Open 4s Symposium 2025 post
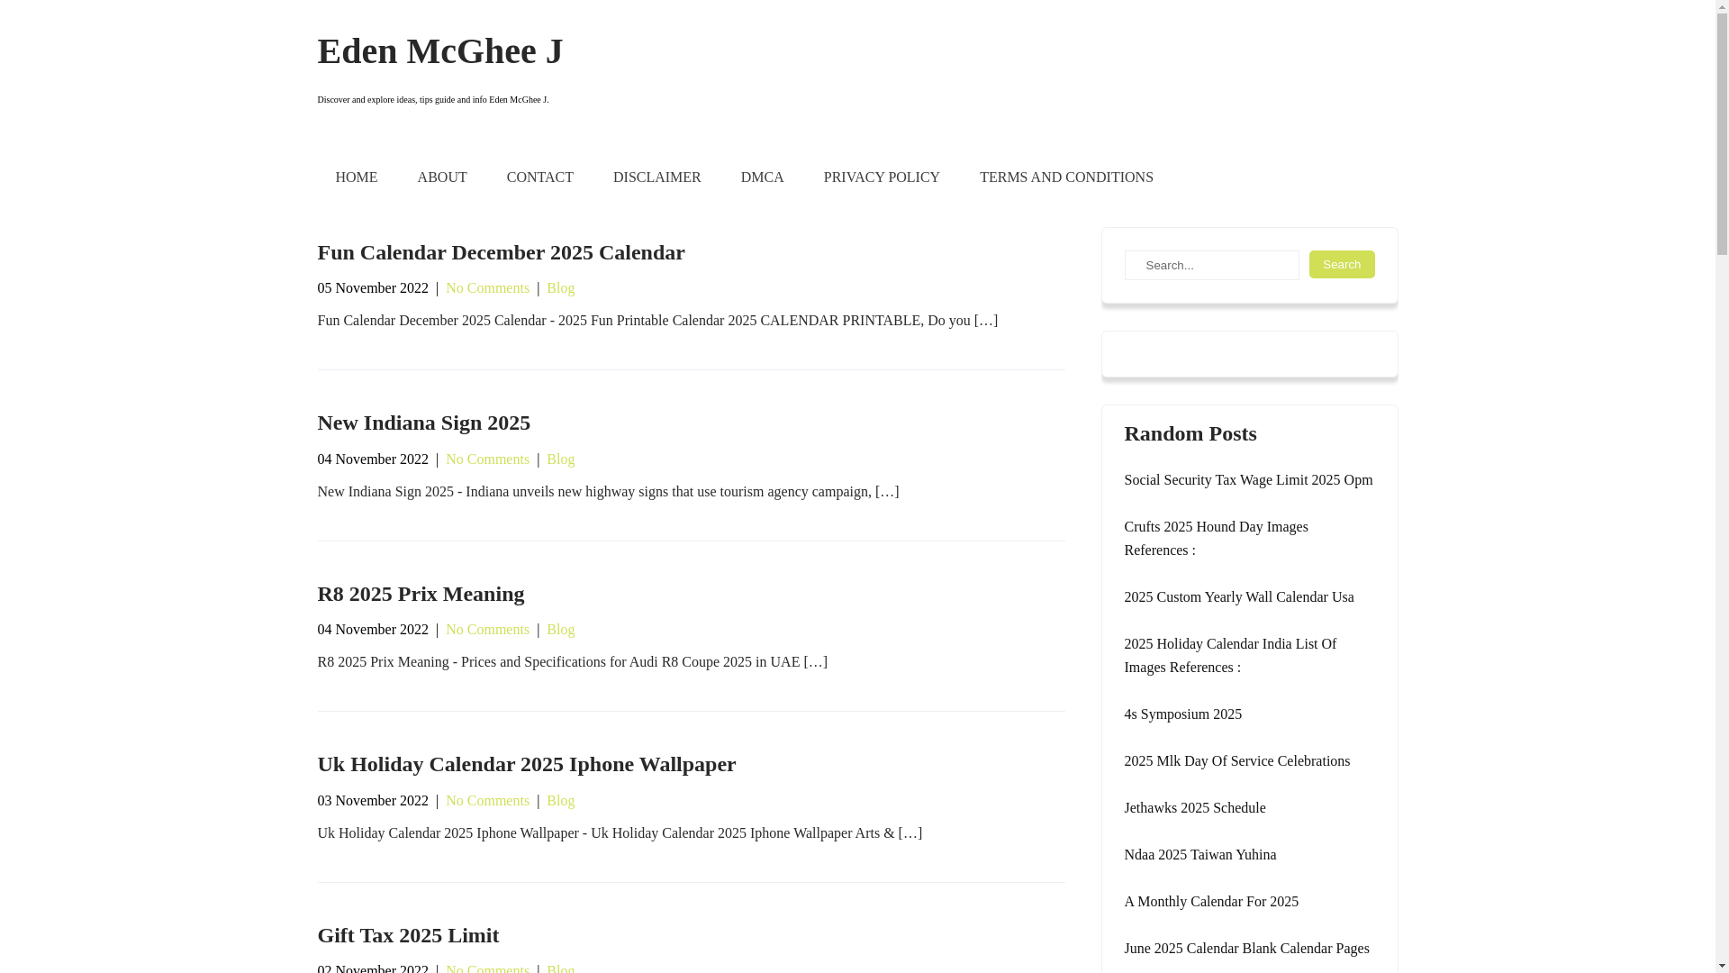 [x=1182, y=714]
